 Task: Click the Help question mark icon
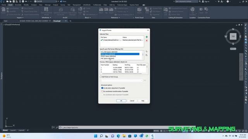pos(227,2)
